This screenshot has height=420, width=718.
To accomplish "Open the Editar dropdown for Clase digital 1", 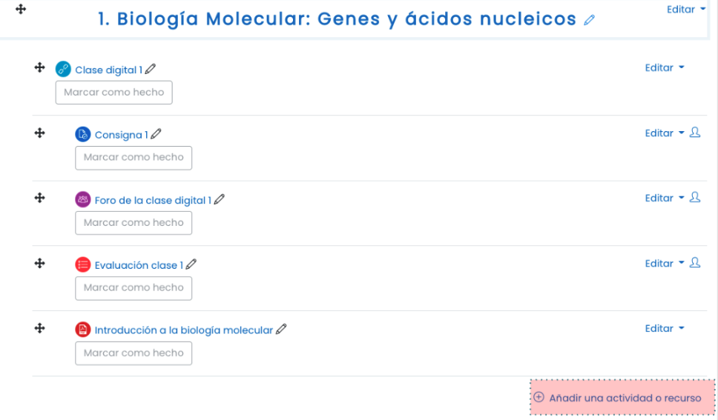I will [x=665, y=67].
